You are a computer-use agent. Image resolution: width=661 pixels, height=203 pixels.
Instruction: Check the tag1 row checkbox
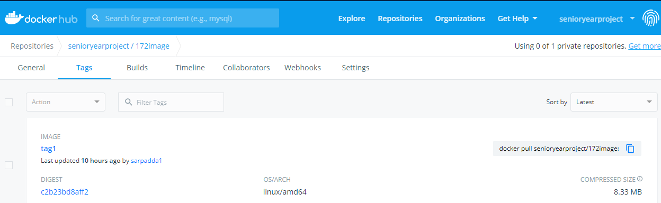pyautogui.click(x=8, y=165)
